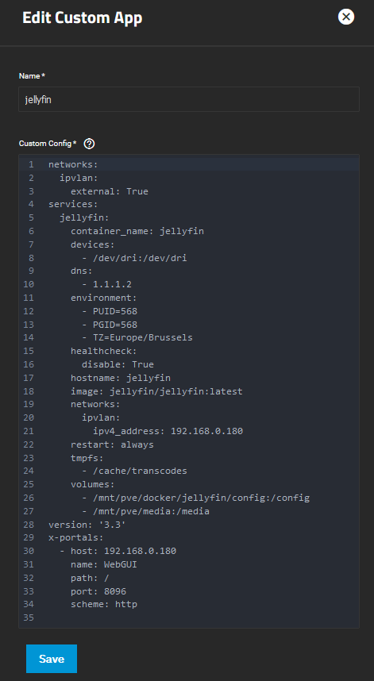Click the dns 1.1.1.2 entry line

coord(106,284)
